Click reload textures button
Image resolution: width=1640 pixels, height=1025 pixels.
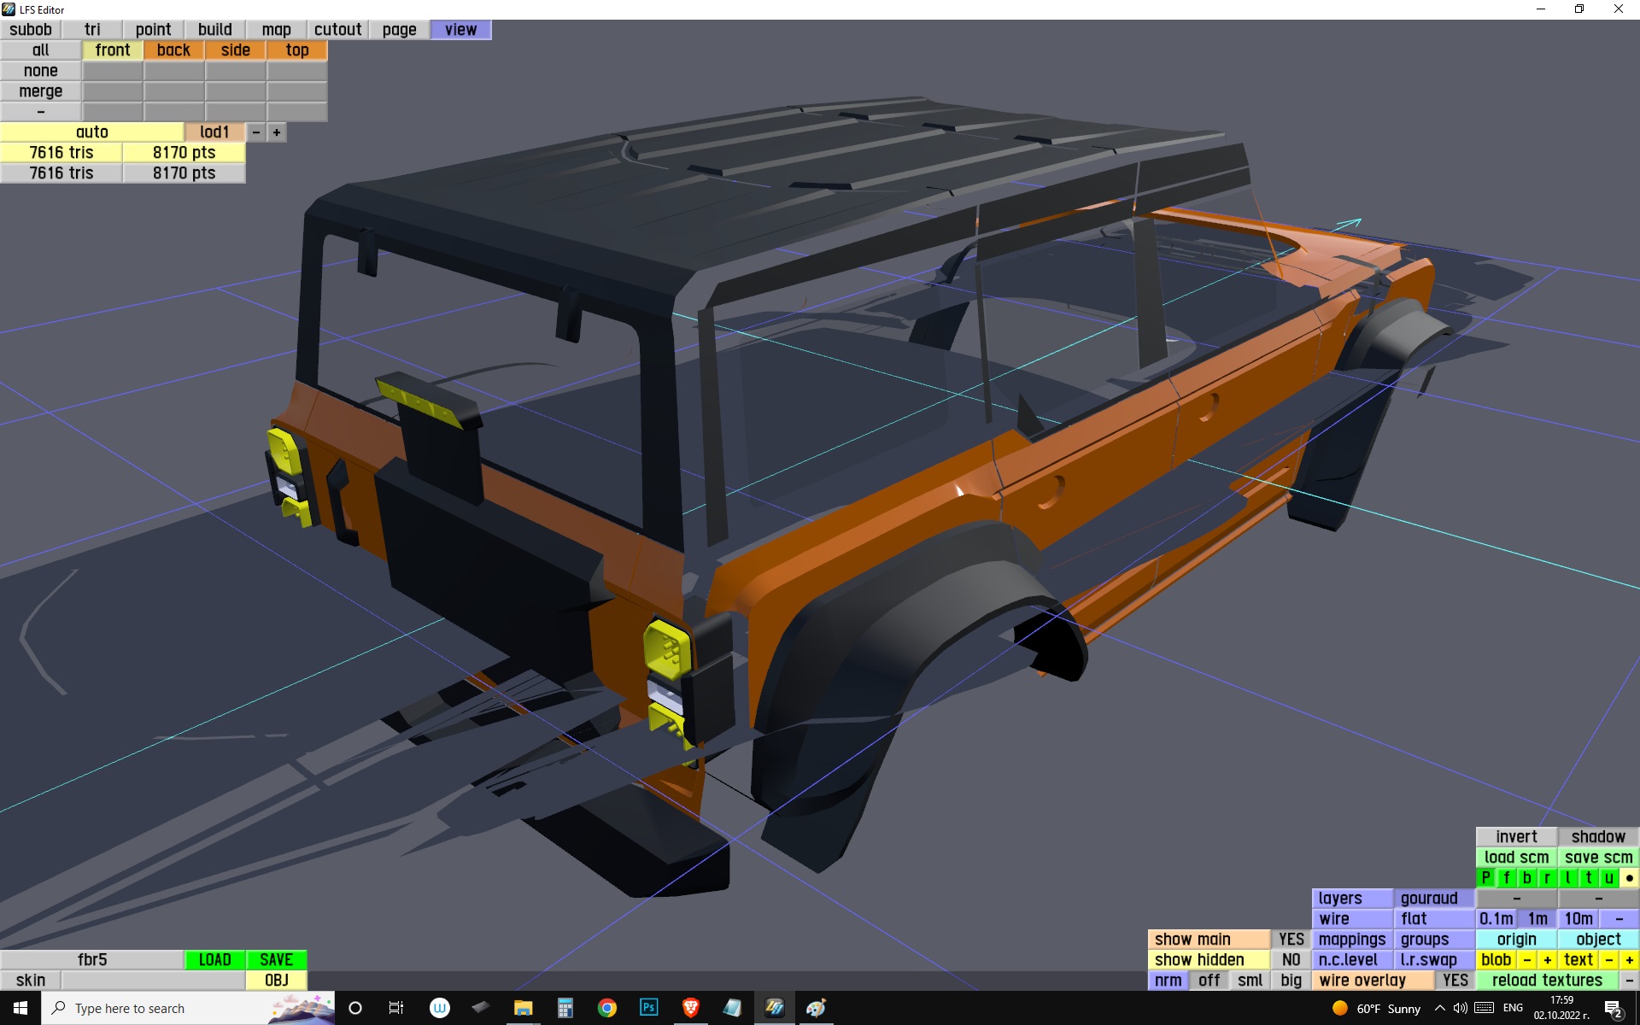coord(1547,980)
